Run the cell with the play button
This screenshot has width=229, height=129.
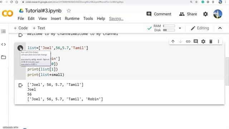(20, 48)
